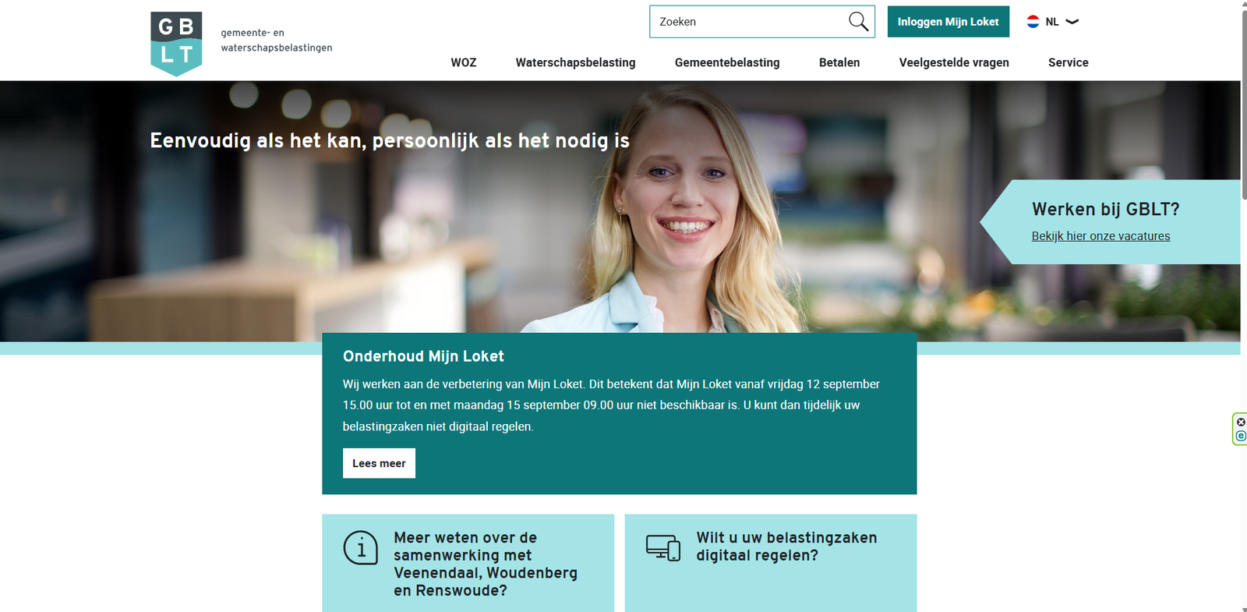Focus the Zoeken search field

(x=748, y=22)
